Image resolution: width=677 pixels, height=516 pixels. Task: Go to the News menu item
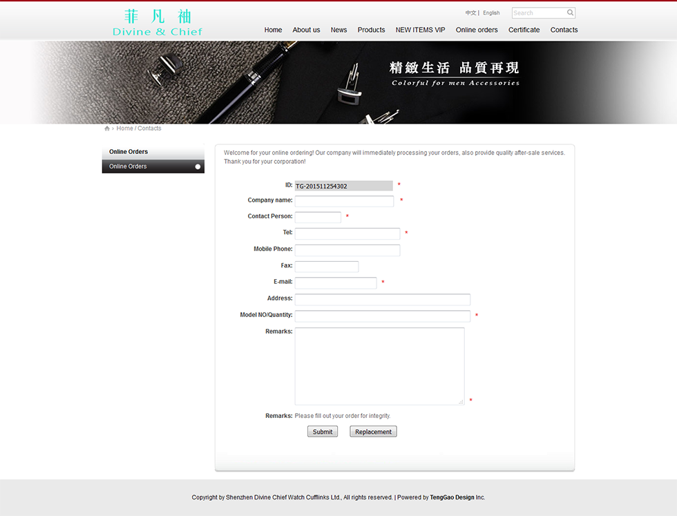coord(338,30)
